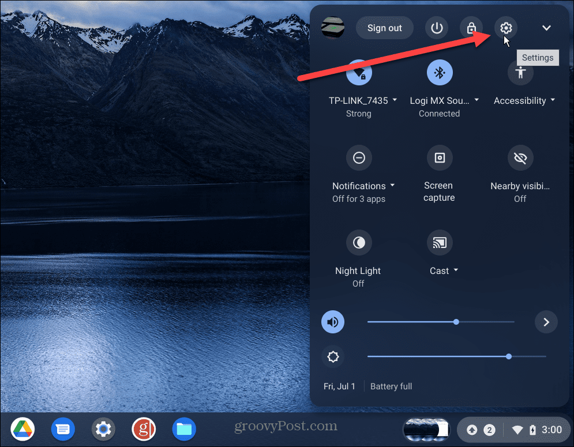
Task: Expand the Notifications settings dropdown
Action: point(392,185)
